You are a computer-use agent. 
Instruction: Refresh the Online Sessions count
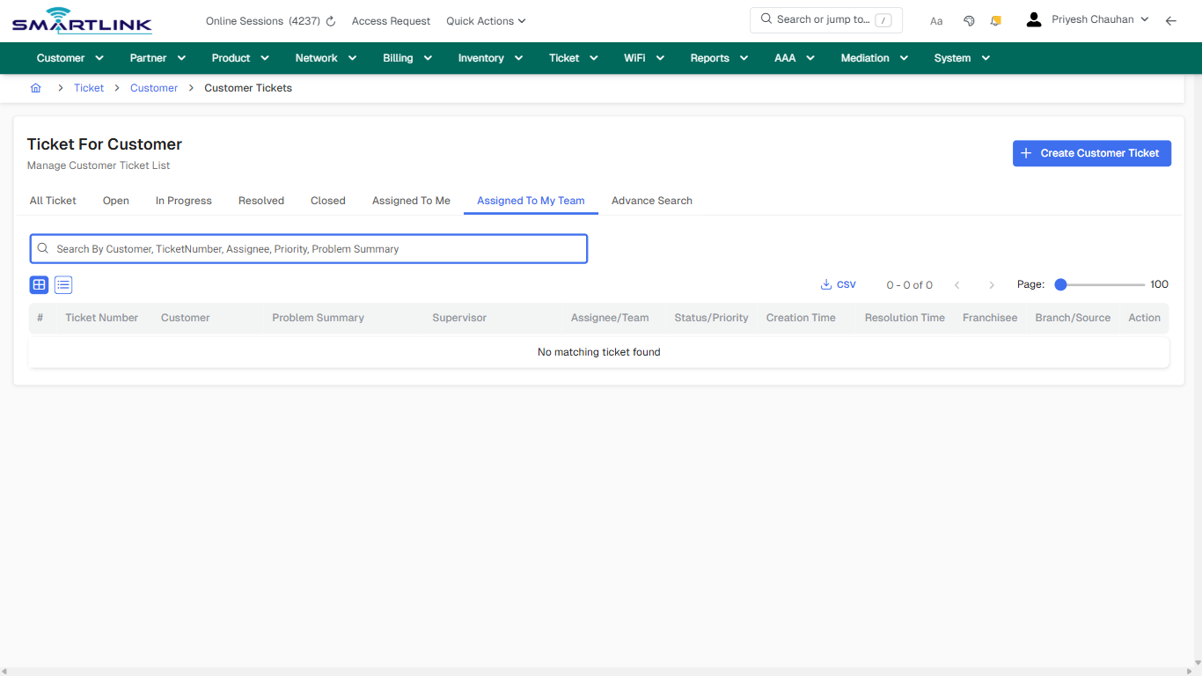[x=329, y=20]
